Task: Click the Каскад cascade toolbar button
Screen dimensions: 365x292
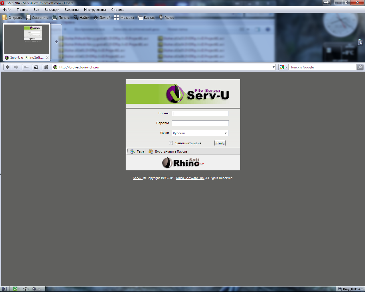Action: click(x=146, y=18)
